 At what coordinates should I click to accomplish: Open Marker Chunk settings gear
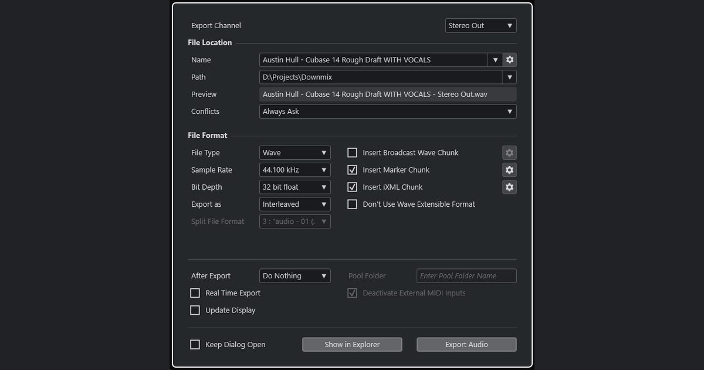pyautogui.click(x=510, y=170)
